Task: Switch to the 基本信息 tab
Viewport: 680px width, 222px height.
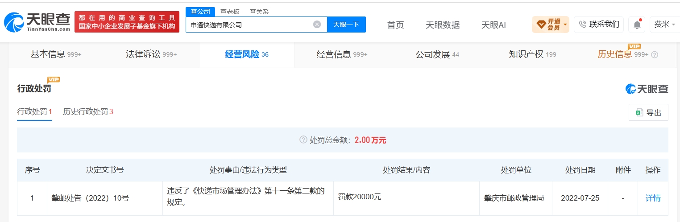Action: [x=56, y=54]
